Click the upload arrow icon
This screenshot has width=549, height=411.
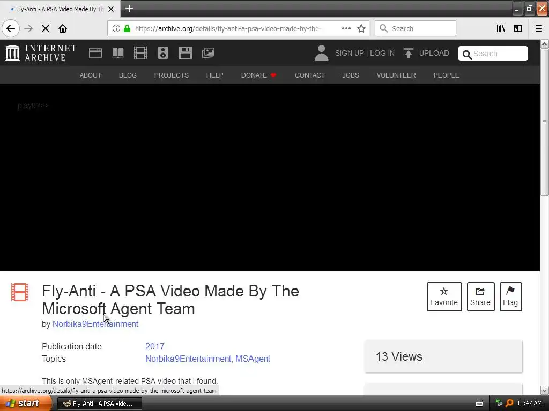(x=408, y=53)
